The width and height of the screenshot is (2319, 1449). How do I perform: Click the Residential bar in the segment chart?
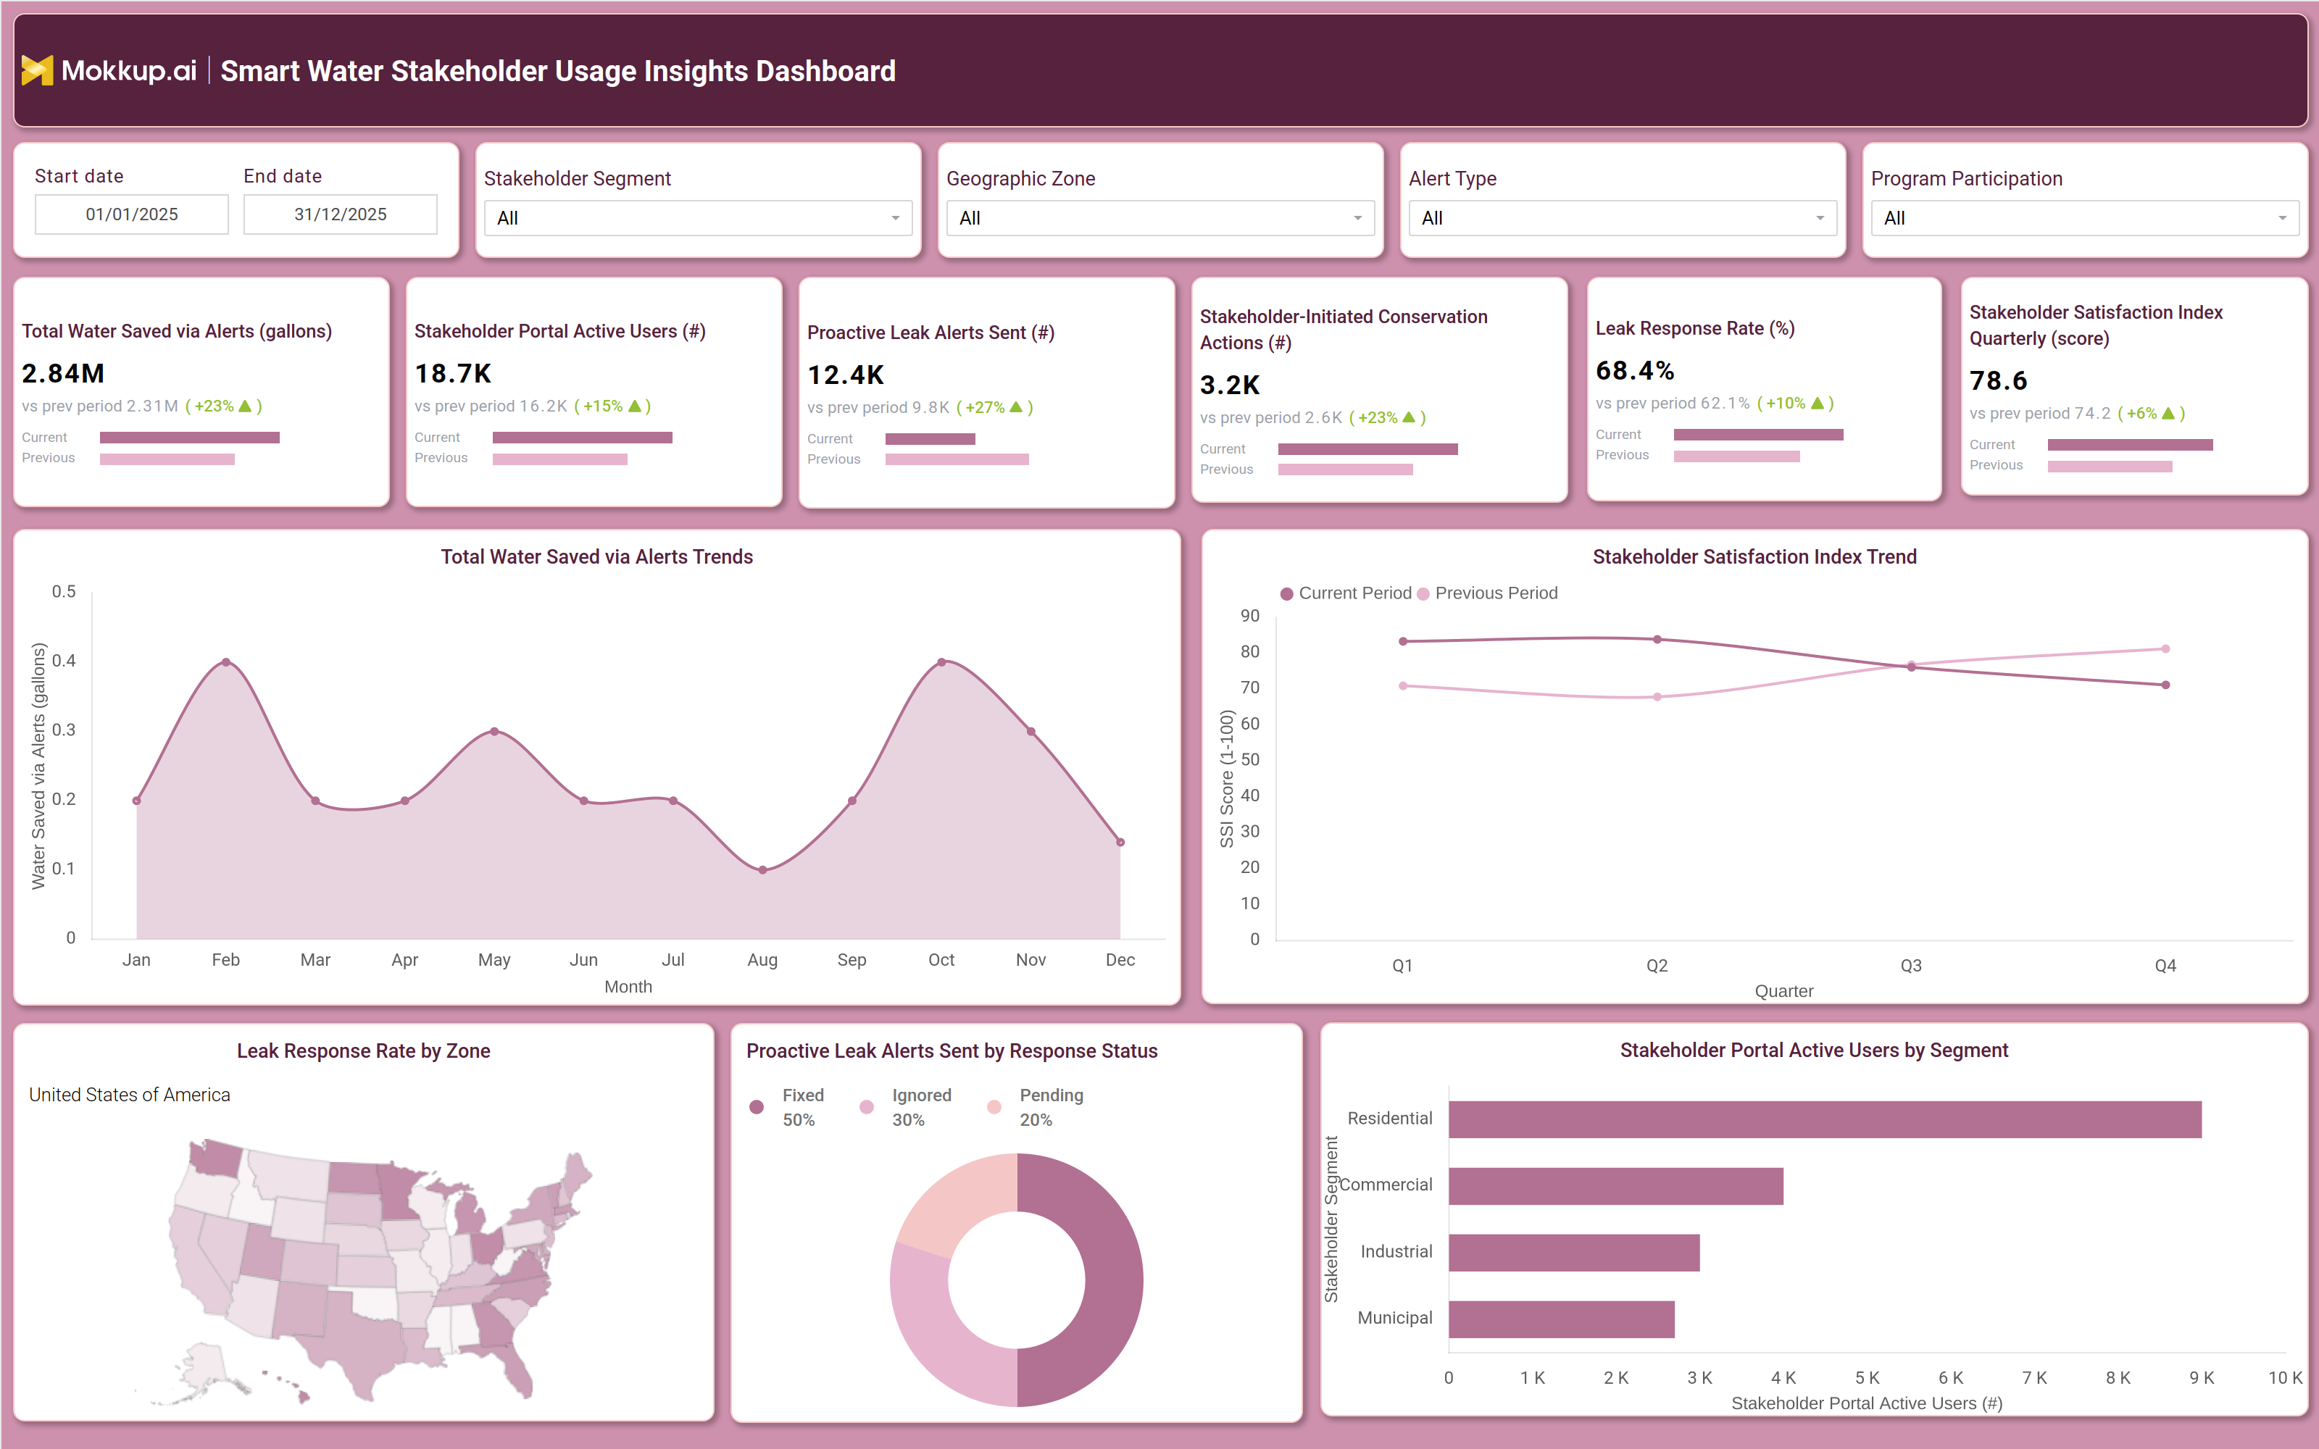pos(1825,1119)
